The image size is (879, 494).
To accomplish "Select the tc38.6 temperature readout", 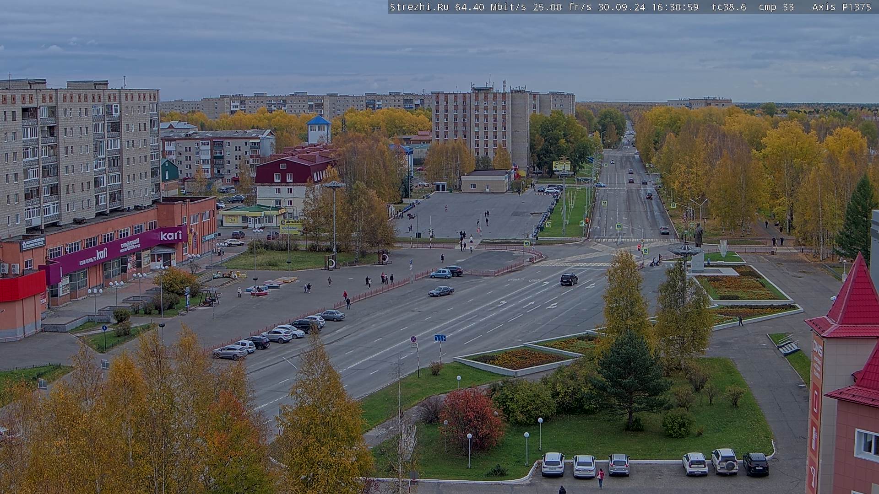I will [x=729, y=7].
